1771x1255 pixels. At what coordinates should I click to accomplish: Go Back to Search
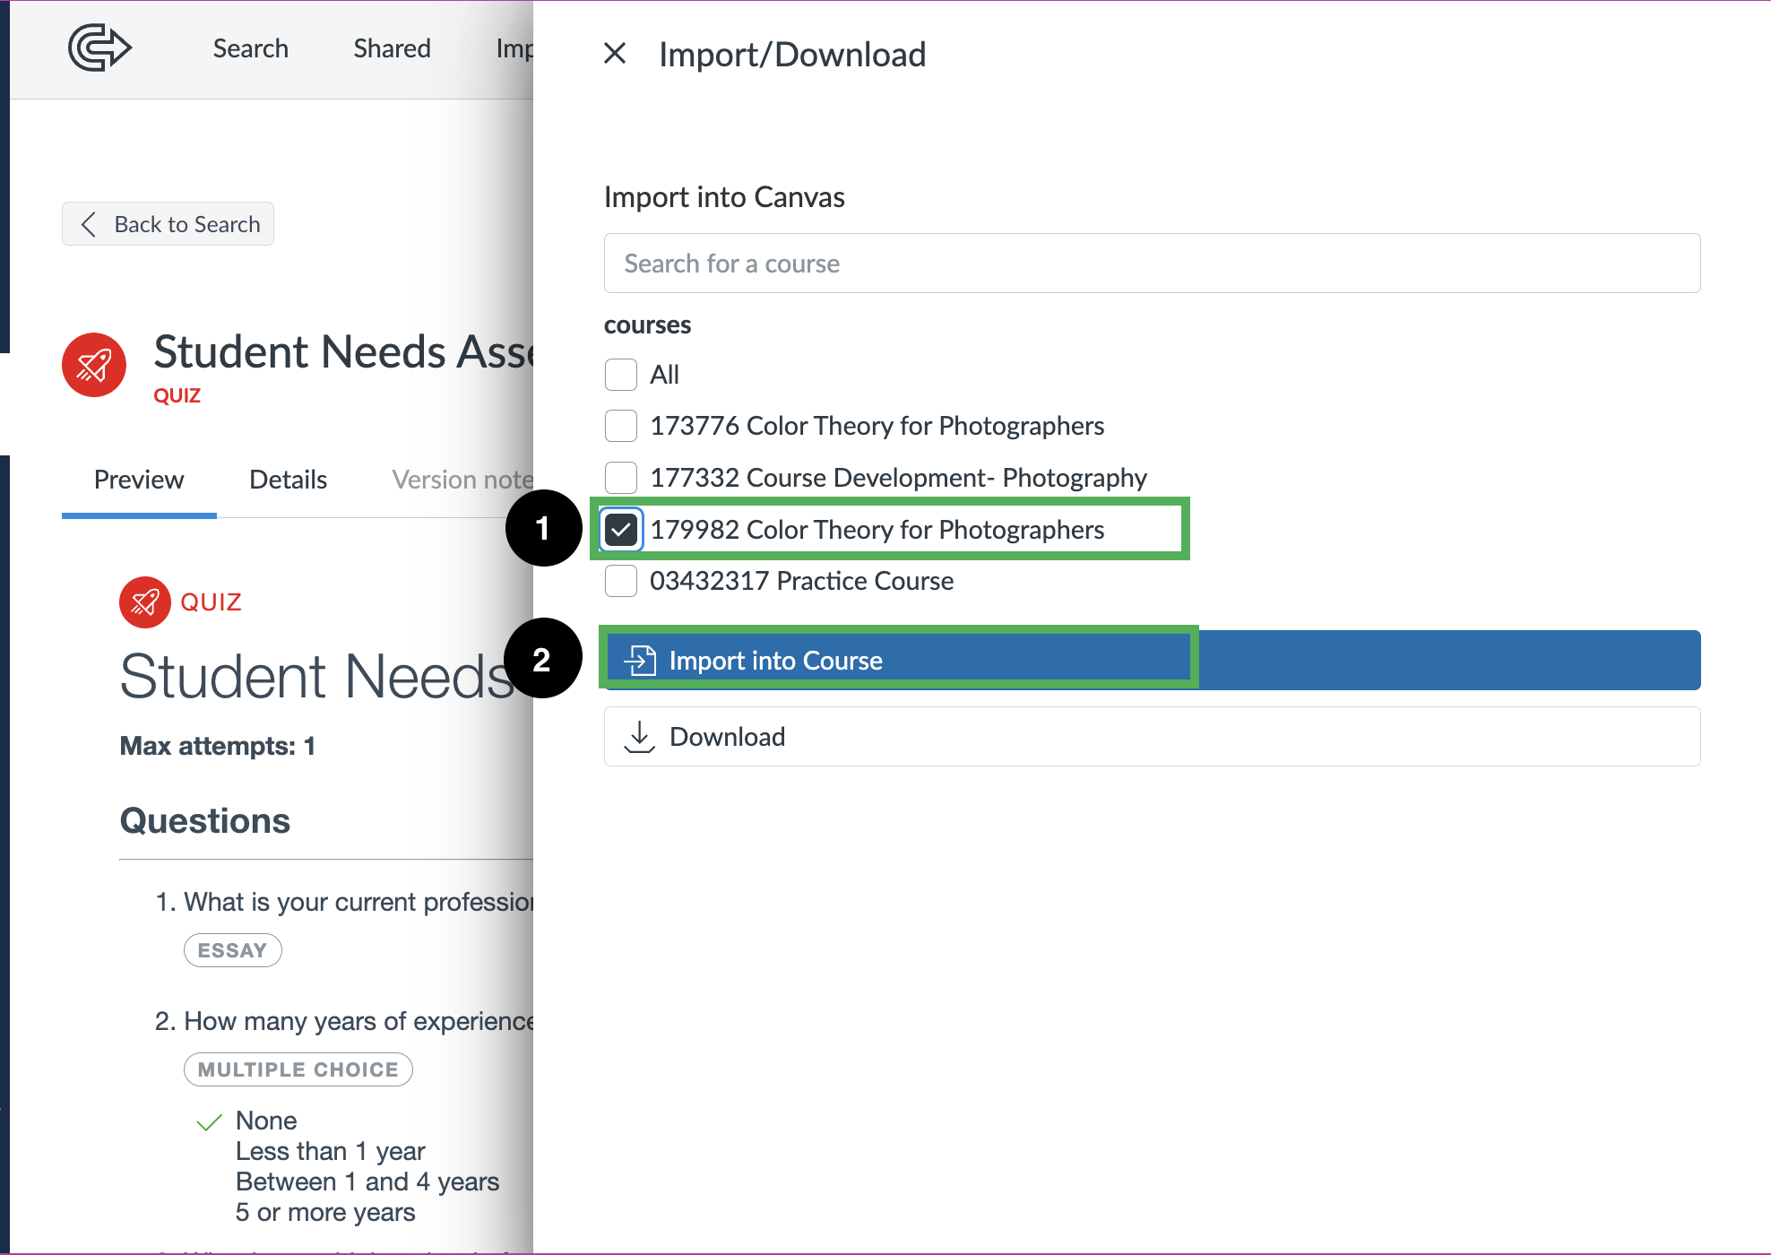[168, 224]
